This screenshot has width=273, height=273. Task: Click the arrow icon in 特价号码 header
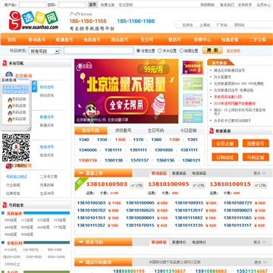[81, 242]
